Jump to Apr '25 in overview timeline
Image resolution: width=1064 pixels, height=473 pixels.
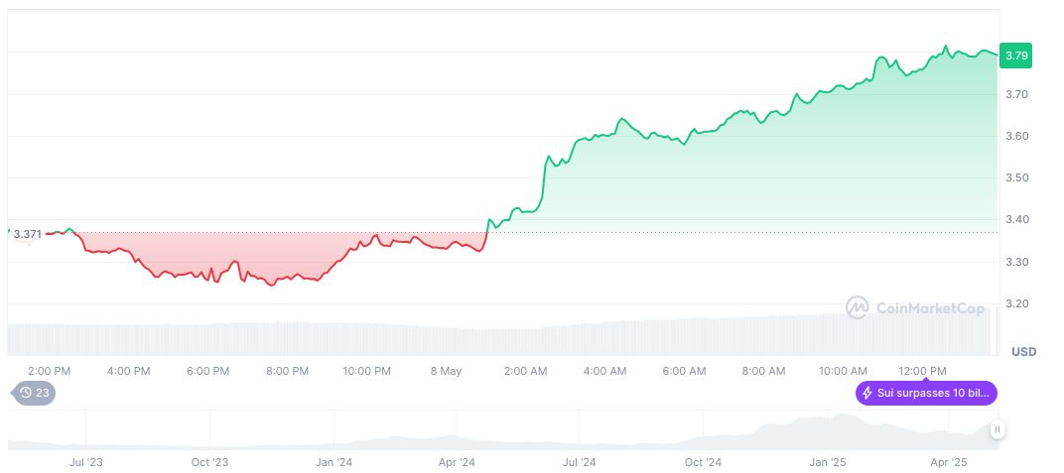949,462
